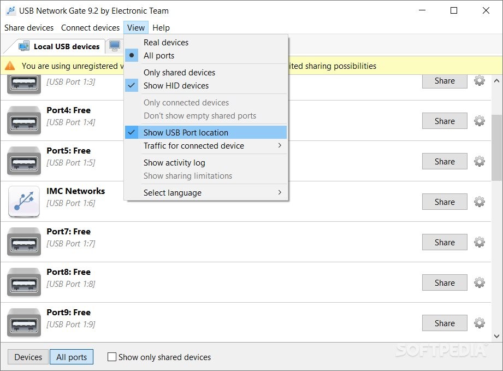Open settings gear for IMC Networks row
The height and width of the screenshot is (371, 503).
coord(480,202)
